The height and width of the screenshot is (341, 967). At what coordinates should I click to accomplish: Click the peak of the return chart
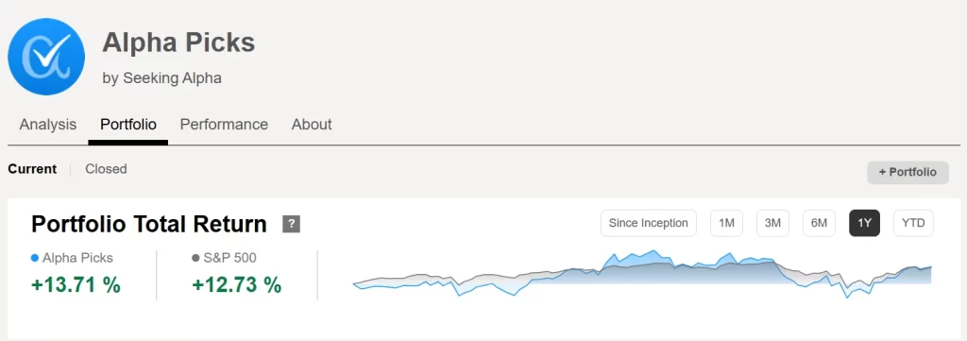[654, 250]
